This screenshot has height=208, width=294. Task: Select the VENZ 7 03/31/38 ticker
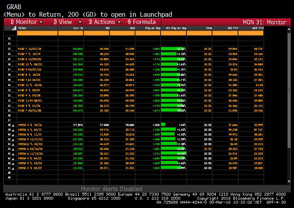tap(30, 110)
